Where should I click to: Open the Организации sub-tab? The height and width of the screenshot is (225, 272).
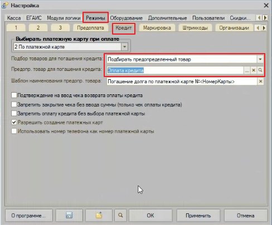click(x=234, y=28)
